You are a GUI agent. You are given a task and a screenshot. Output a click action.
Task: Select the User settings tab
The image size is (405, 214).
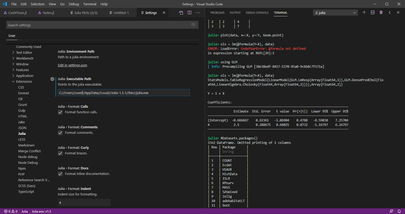[12, 36]
